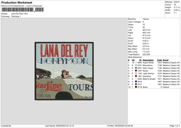Select the Espresso thread swatch
This screenshot has width=181, height=128.
click(x=136, y=76)
